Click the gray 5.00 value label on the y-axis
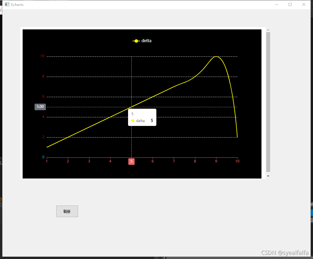 (40, 107)
